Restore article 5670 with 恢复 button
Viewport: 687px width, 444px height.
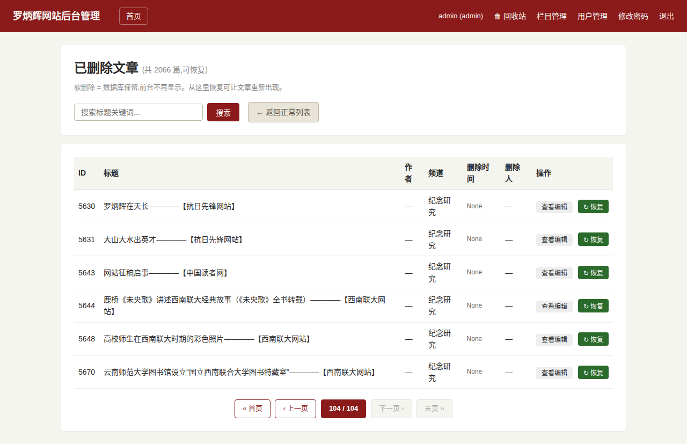[x=593, y=373]
